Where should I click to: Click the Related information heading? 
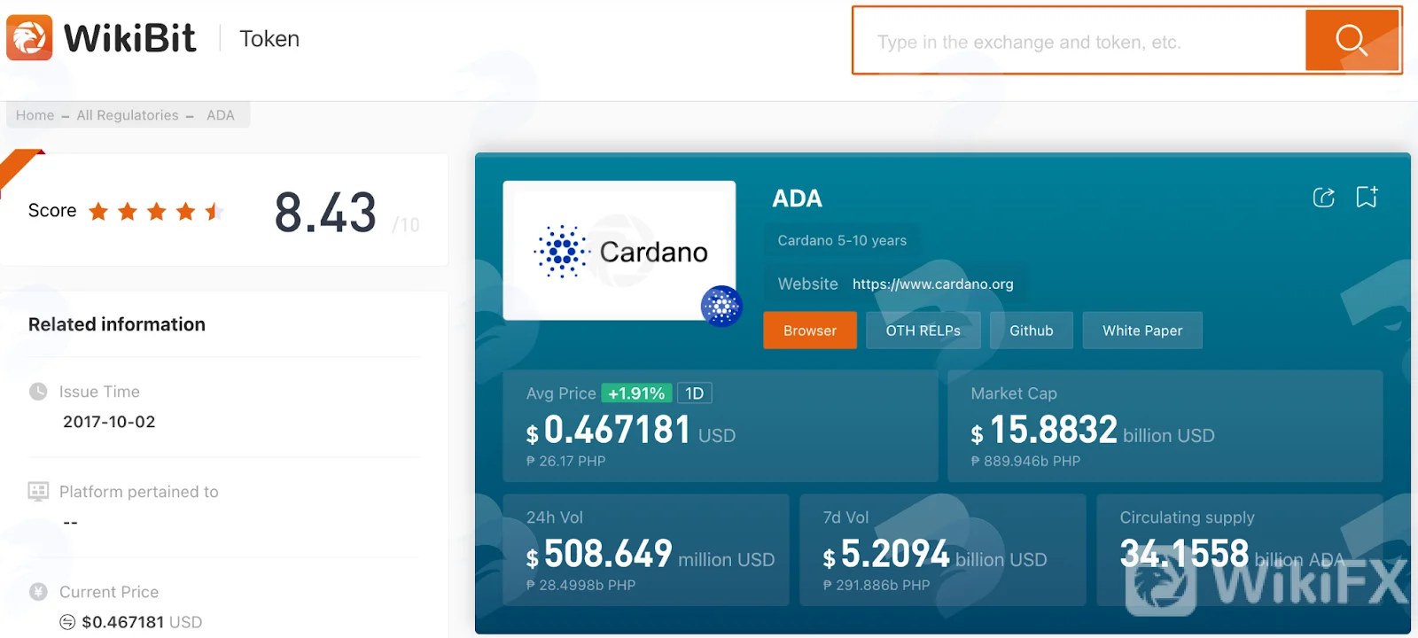pos(117,324)
